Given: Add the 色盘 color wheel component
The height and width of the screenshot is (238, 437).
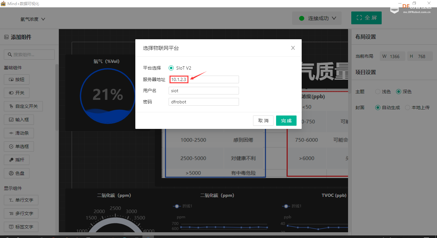Looking at the screenshot, I should pyautogui.click(x=17, y=173).
